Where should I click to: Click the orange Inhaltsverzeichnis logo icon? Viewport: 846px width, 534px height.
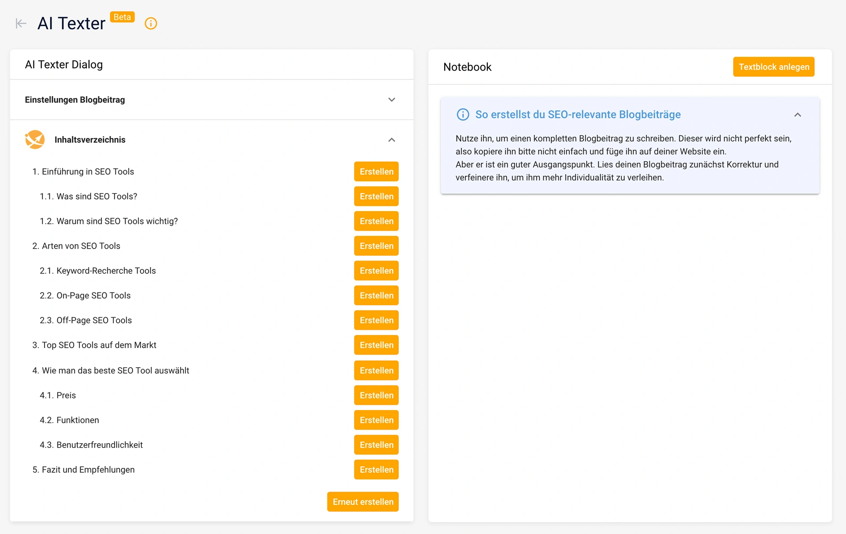coord(35,140)
